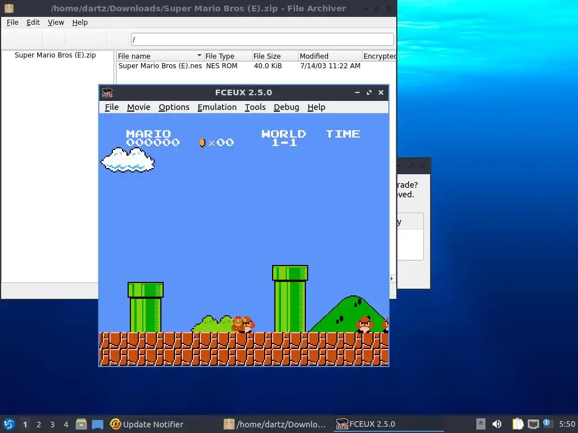This screenshot has width=578, height=433.
Task: Click the taskbar clock
Action: (567, 425)
